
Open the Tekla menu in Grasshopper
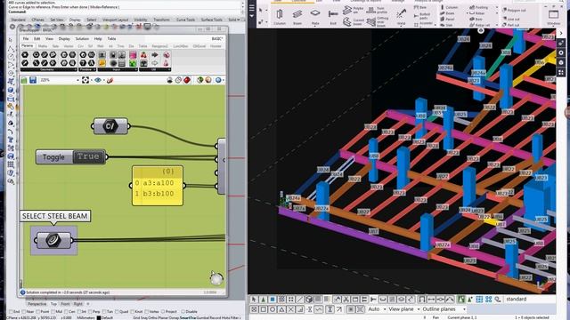point(111,38)
